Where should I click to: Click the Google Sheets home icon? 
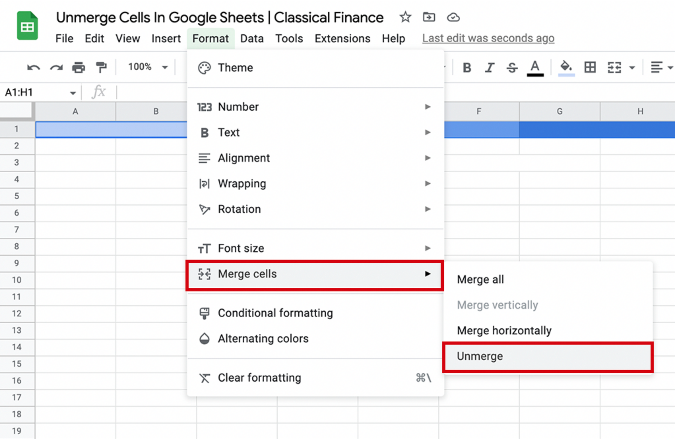(27, 26)
